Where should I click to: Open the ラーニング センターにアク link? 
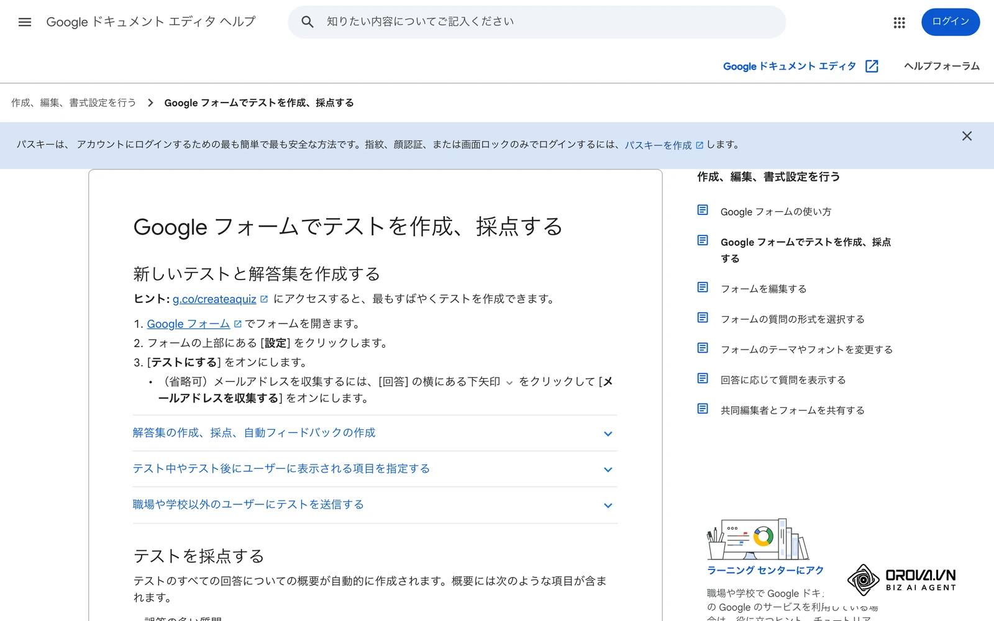[x=765, y=570]
